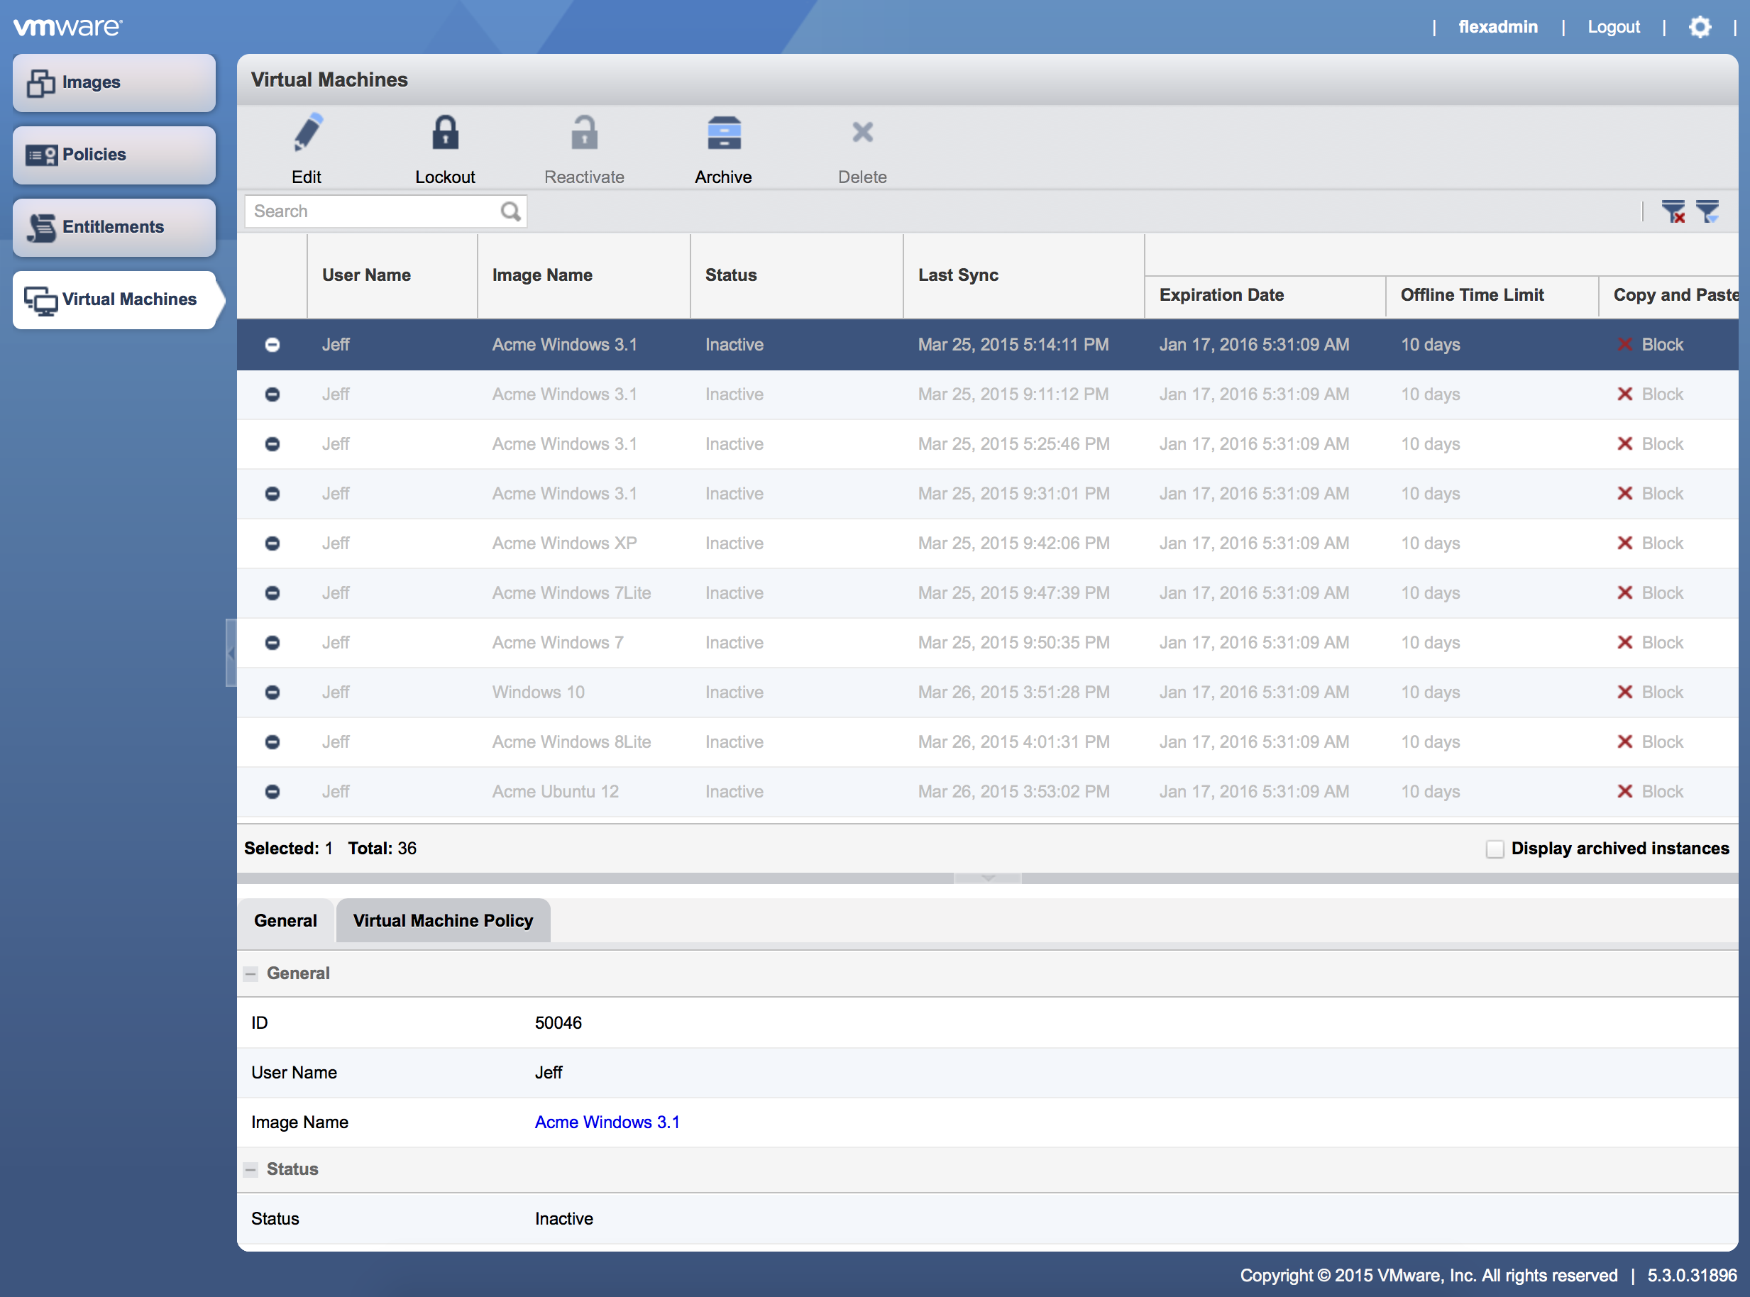Click the status icon of the 5:14:11 PM row
1750x1297 pixels.
(273, 345)
